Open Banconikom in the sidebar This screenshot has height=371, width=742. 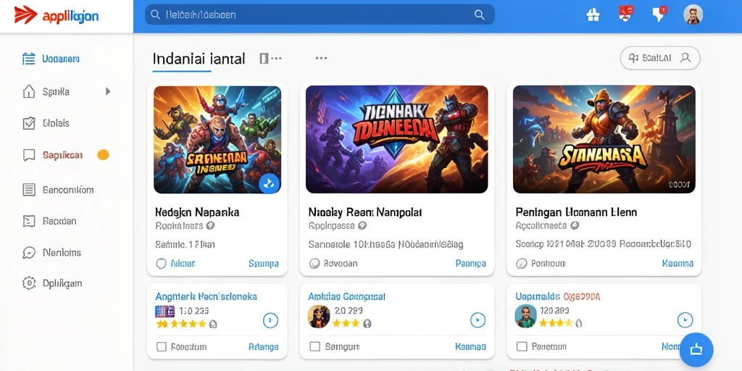coord(68,190)
